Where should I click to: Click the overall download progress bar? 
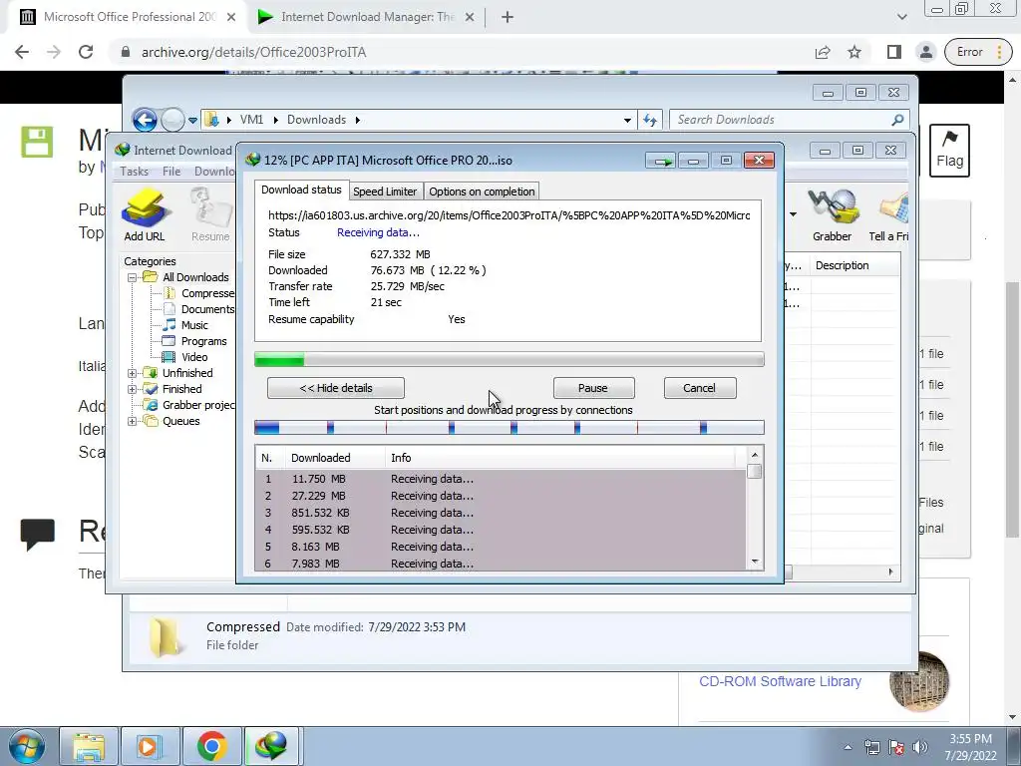(510, 359)
